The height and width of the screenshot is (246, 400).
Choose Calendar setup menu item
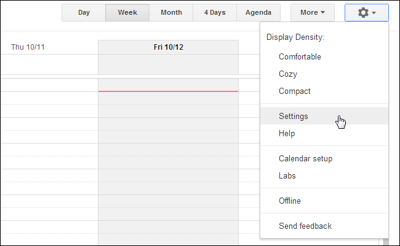pos(305,158)
